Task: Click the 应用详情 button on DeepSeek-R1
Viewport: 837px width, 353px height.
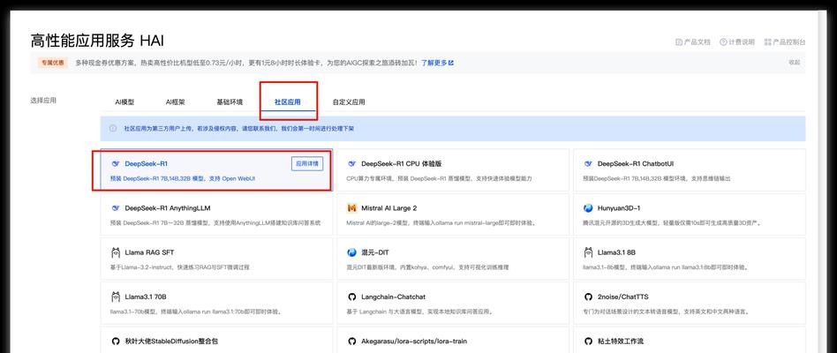Action: (x=307, y=163)
